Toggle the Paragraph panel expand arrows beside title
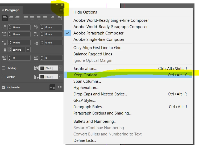 tap(3, 10)
